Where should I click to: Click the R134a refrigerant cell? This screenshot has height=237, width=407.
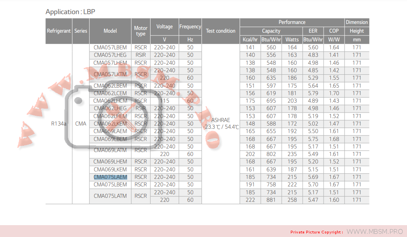59,124
